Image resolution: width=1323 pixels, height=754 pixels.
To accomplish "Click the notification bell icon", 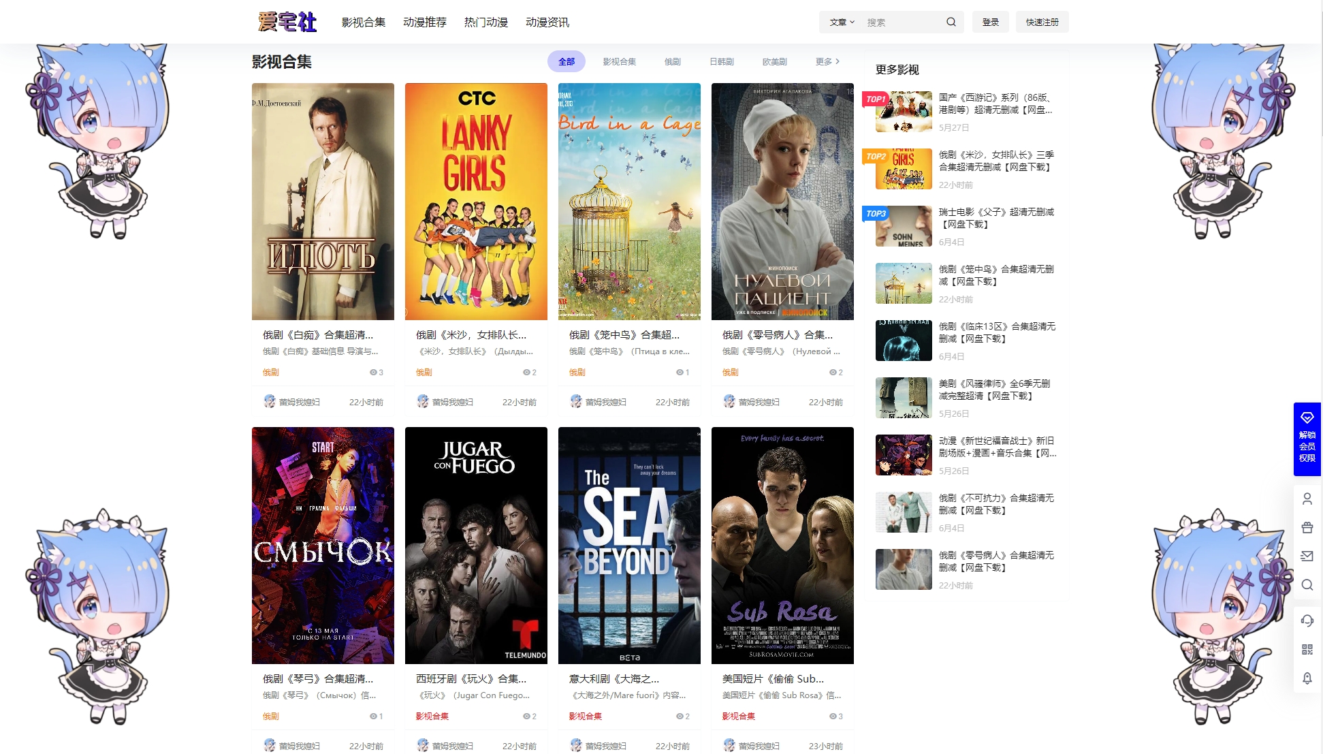I will tap(1307, 678).
